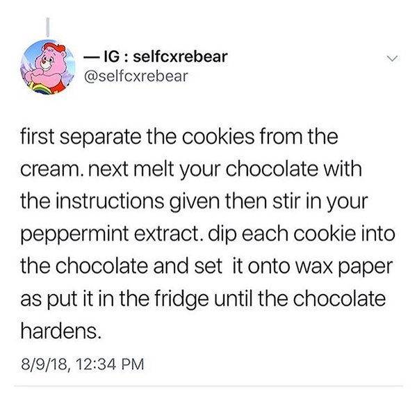Click the words "dip each cookie into"
The width and height of the screenshot is (417, 417).
click(x=302, y=236)
